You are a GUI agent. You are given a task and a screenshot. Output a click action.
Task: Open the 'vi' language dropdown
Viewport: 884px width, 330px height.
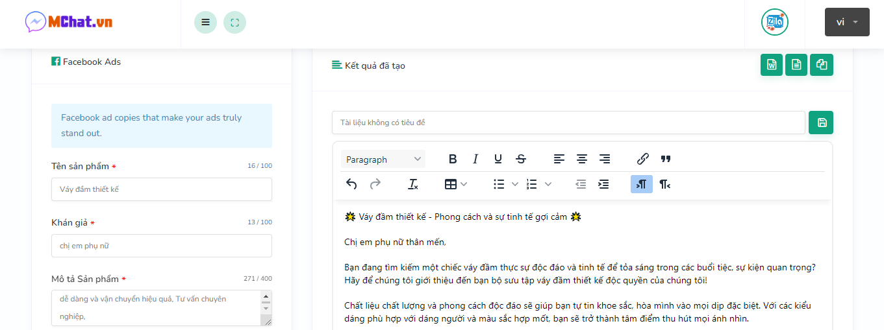coord(847,22)
